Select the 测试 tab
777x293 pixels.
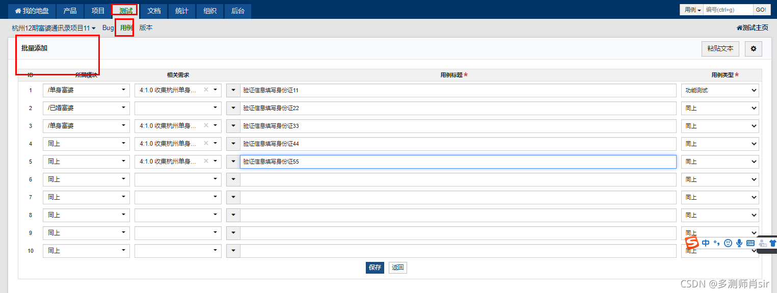point(126,11)
